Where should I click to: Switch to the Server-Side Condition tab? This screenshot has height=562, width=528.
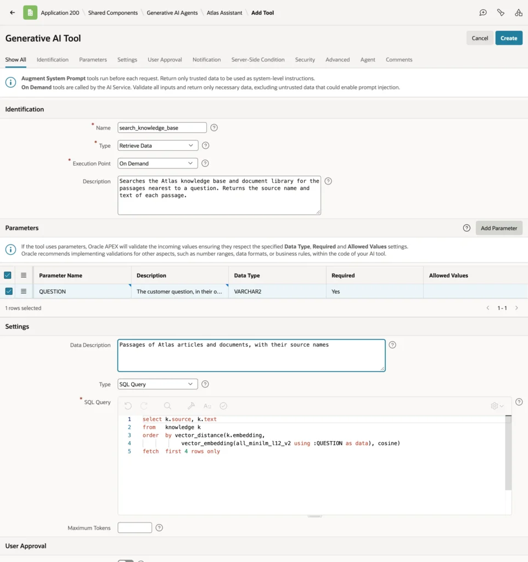pos(258,59)
